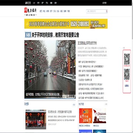Open the 文化 navigation section
This screenshot has width=133, height=133.
(x=55, y=11)
